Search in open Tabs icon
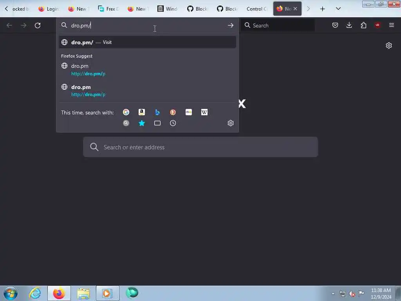 [x=157, y=123]
